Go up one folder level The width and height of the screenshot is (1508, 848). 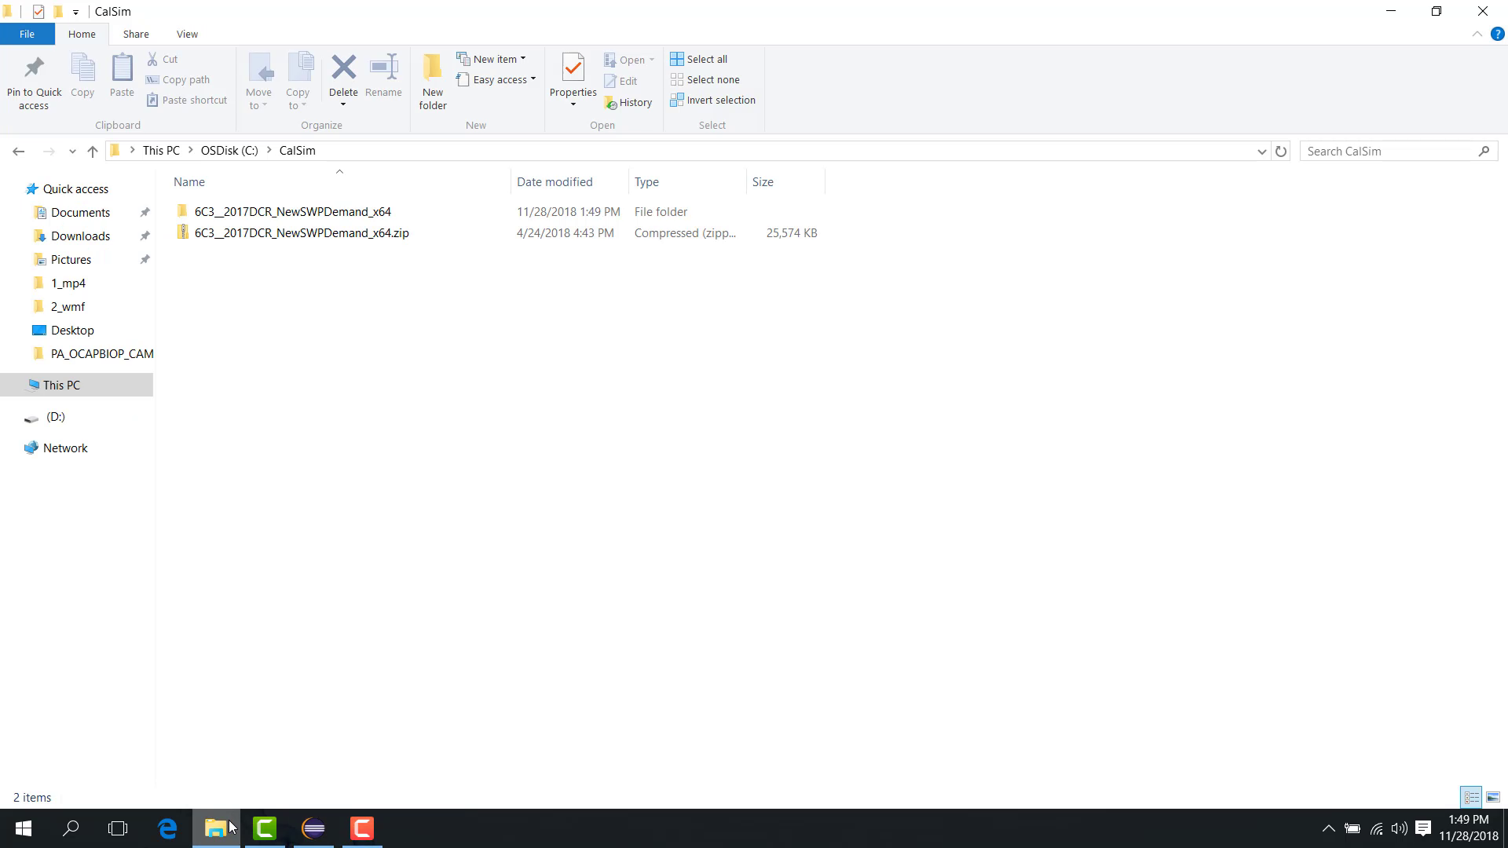[x=93, y=151]
